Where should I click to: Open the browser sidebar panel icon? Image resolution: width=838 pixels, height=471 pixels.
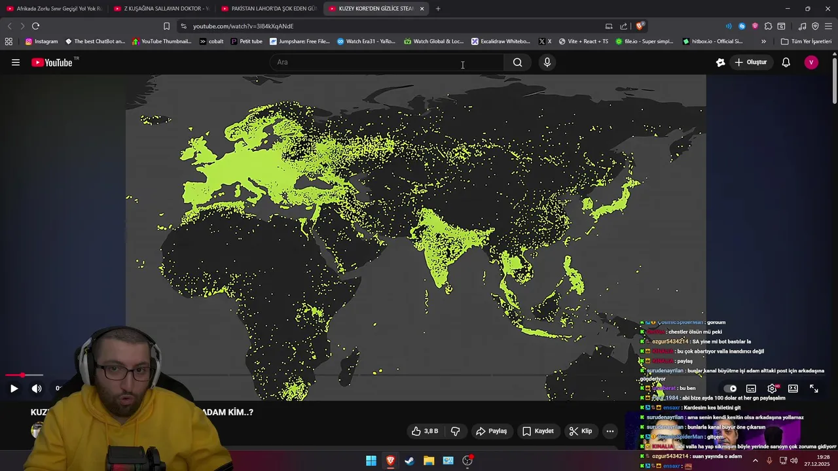(x=781, y=26)
